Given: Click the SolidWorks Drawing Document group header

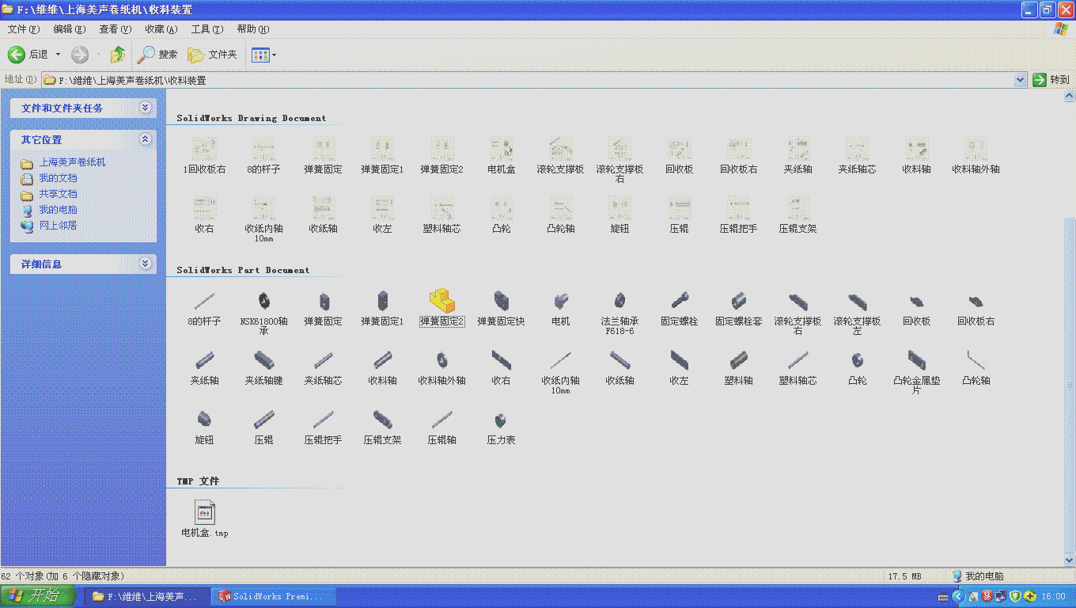Looking at the screenshot, I should coord(251,118).
